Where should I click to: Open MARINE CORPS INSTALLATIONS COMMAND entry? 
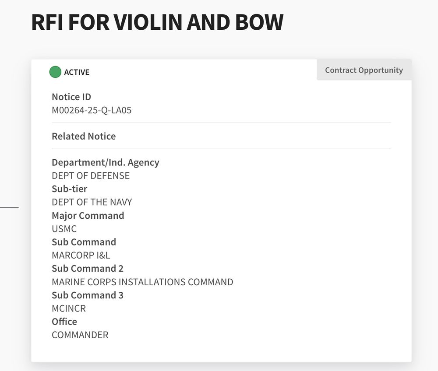coord(142,282)
